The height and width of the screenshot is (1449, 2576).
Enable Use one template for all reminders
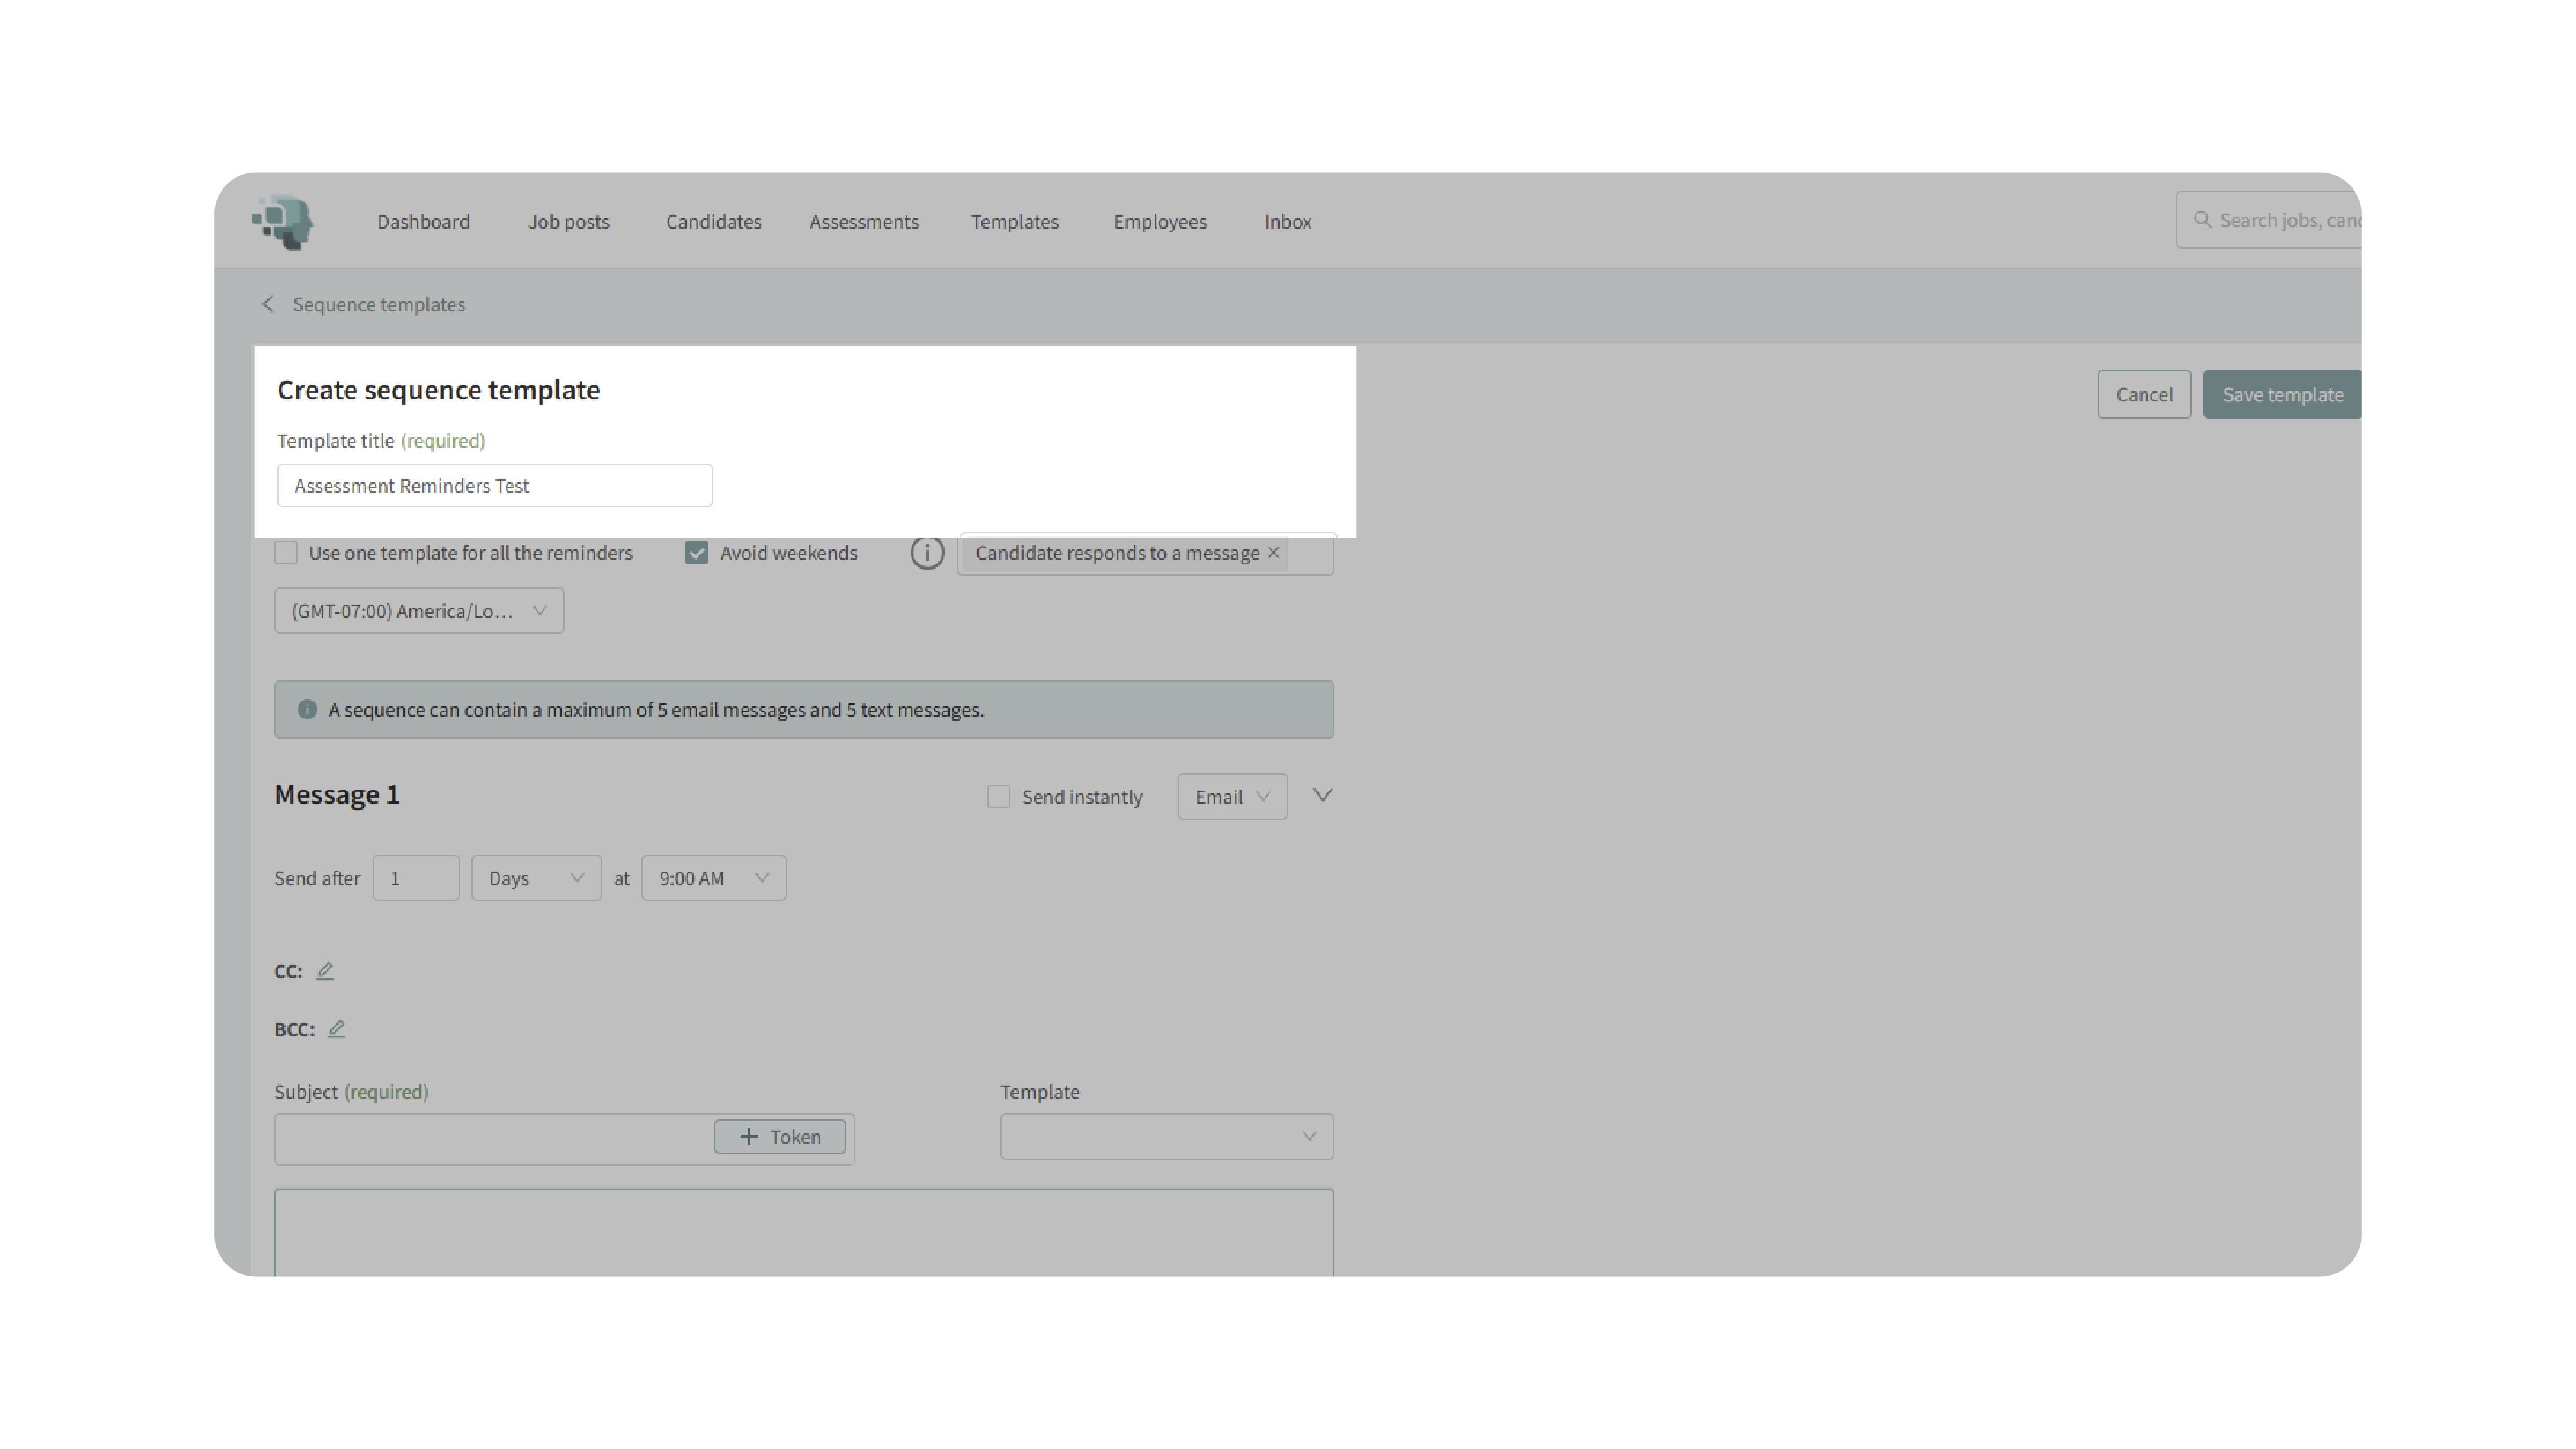286,553
